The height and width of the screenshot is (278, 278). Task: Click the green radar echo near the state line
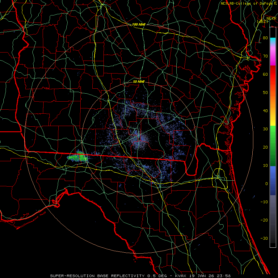point(78,157)
